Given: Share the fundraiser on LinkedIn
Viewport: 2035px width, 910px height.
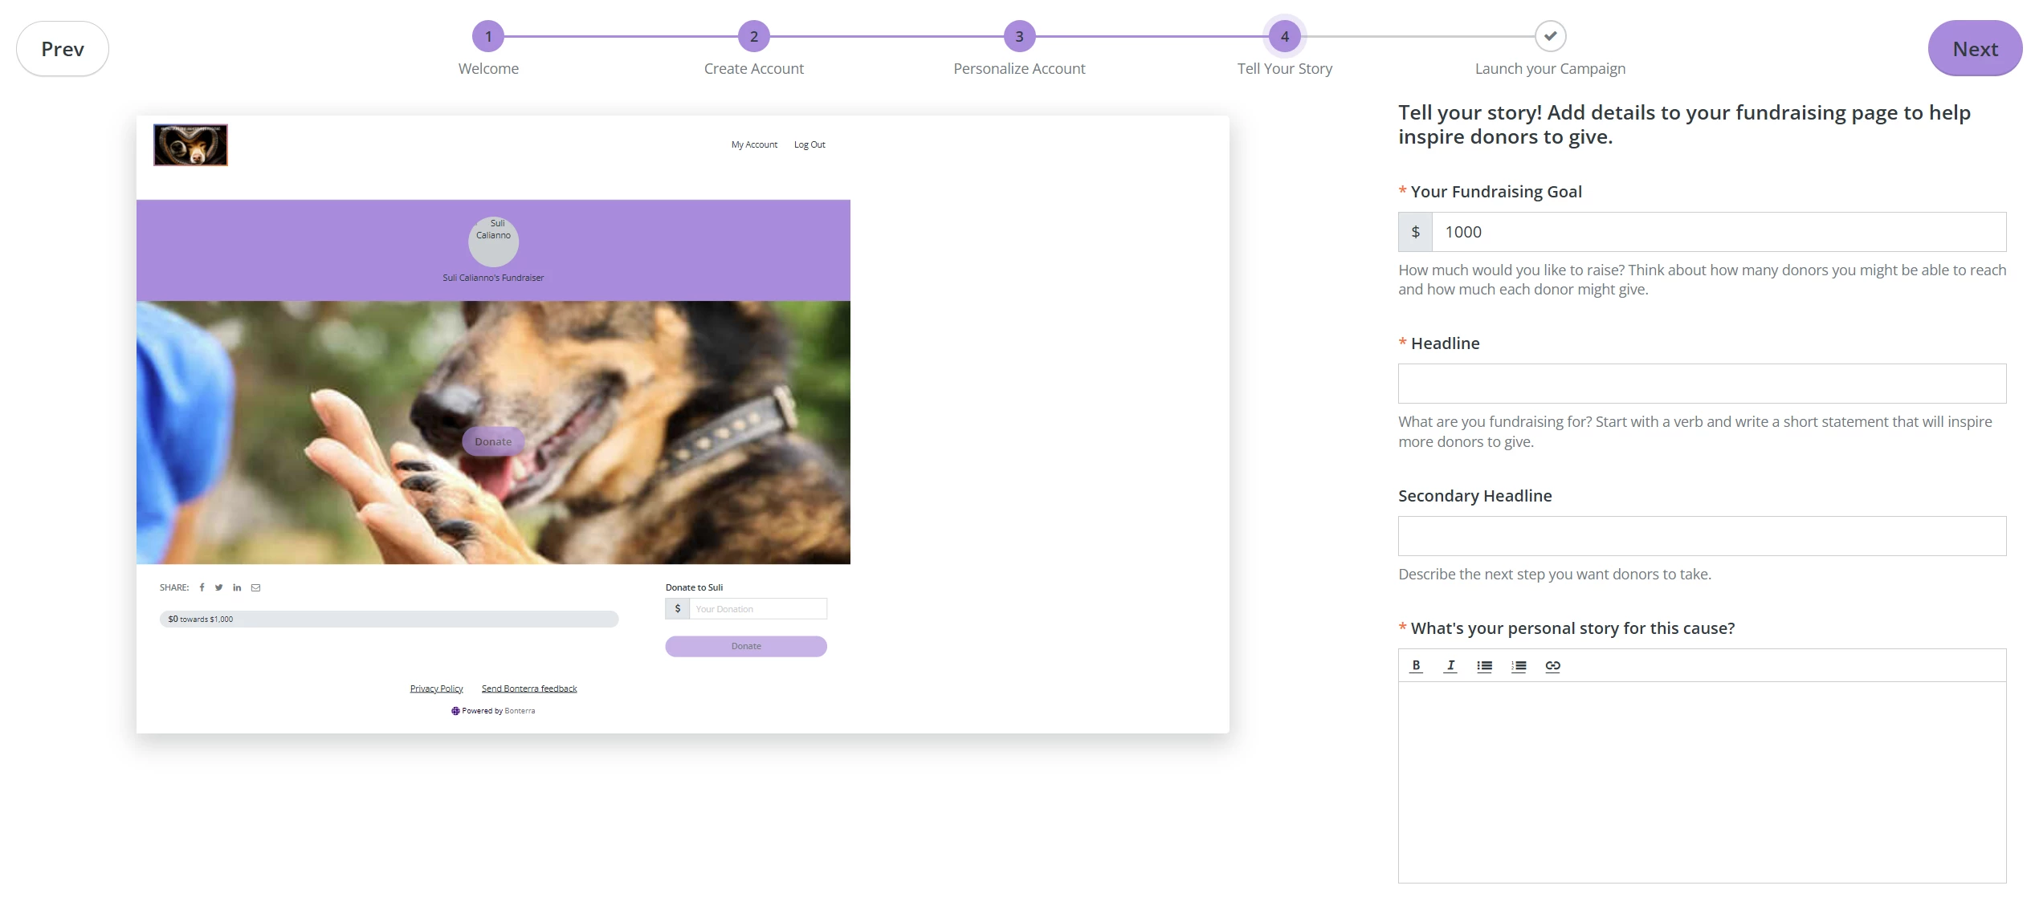Looking at the screenshot, I should point(237,587).
